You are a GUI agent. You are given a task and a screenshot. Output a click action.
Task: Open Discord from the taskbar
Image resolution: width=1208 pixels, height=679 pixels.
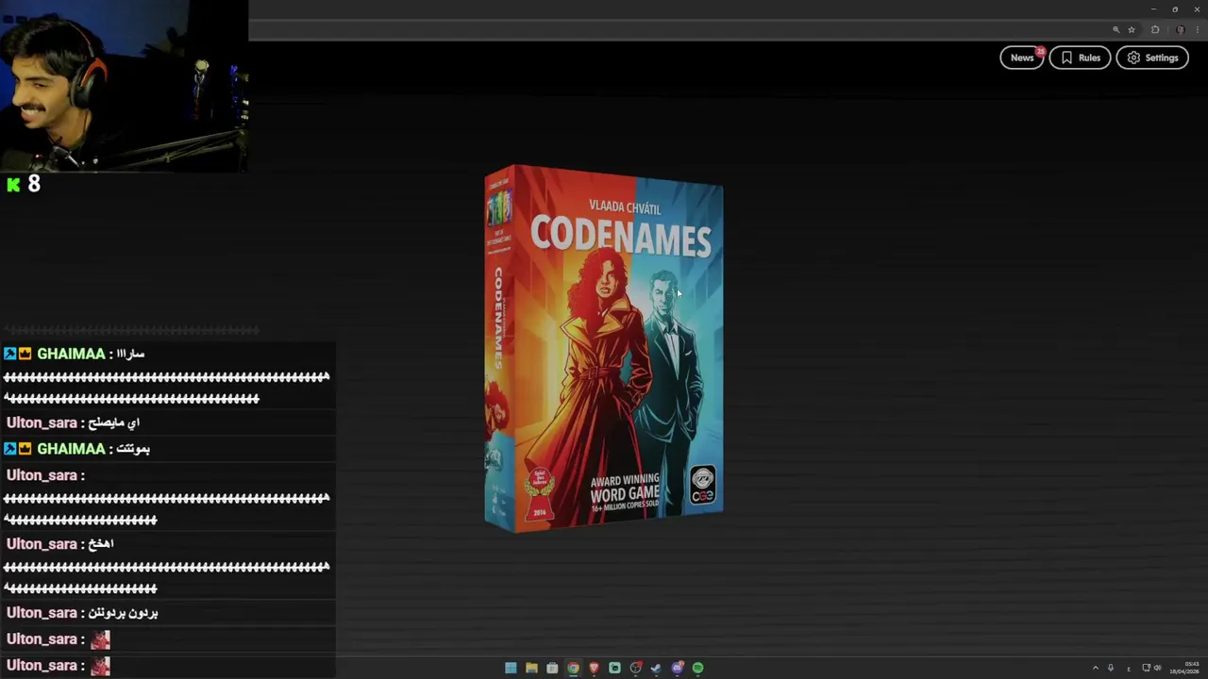(x=677, y=668)
